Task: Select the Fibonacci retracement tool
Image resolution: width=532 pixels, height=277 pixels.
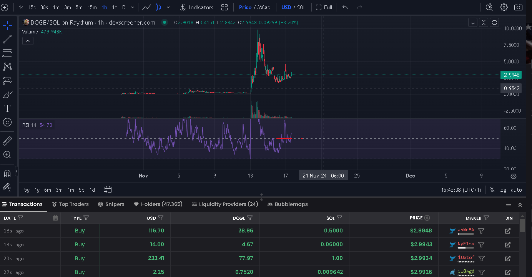Action: (x=7, y=53)
